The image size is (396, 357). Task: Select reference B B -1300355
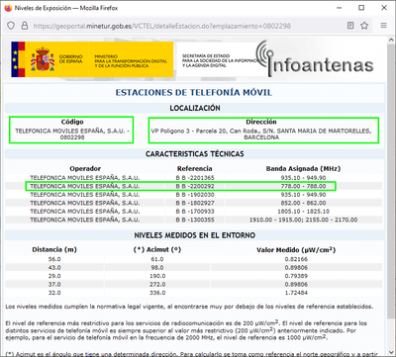[195, 220]
